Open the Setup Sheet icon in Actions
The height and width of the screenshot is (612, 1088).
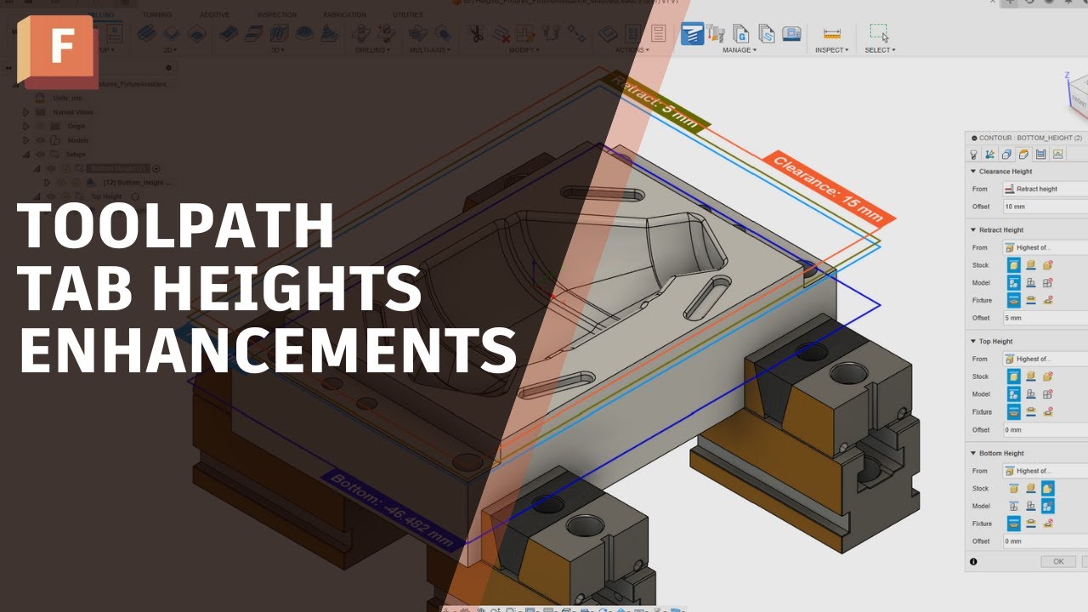[x=658, y=34]
